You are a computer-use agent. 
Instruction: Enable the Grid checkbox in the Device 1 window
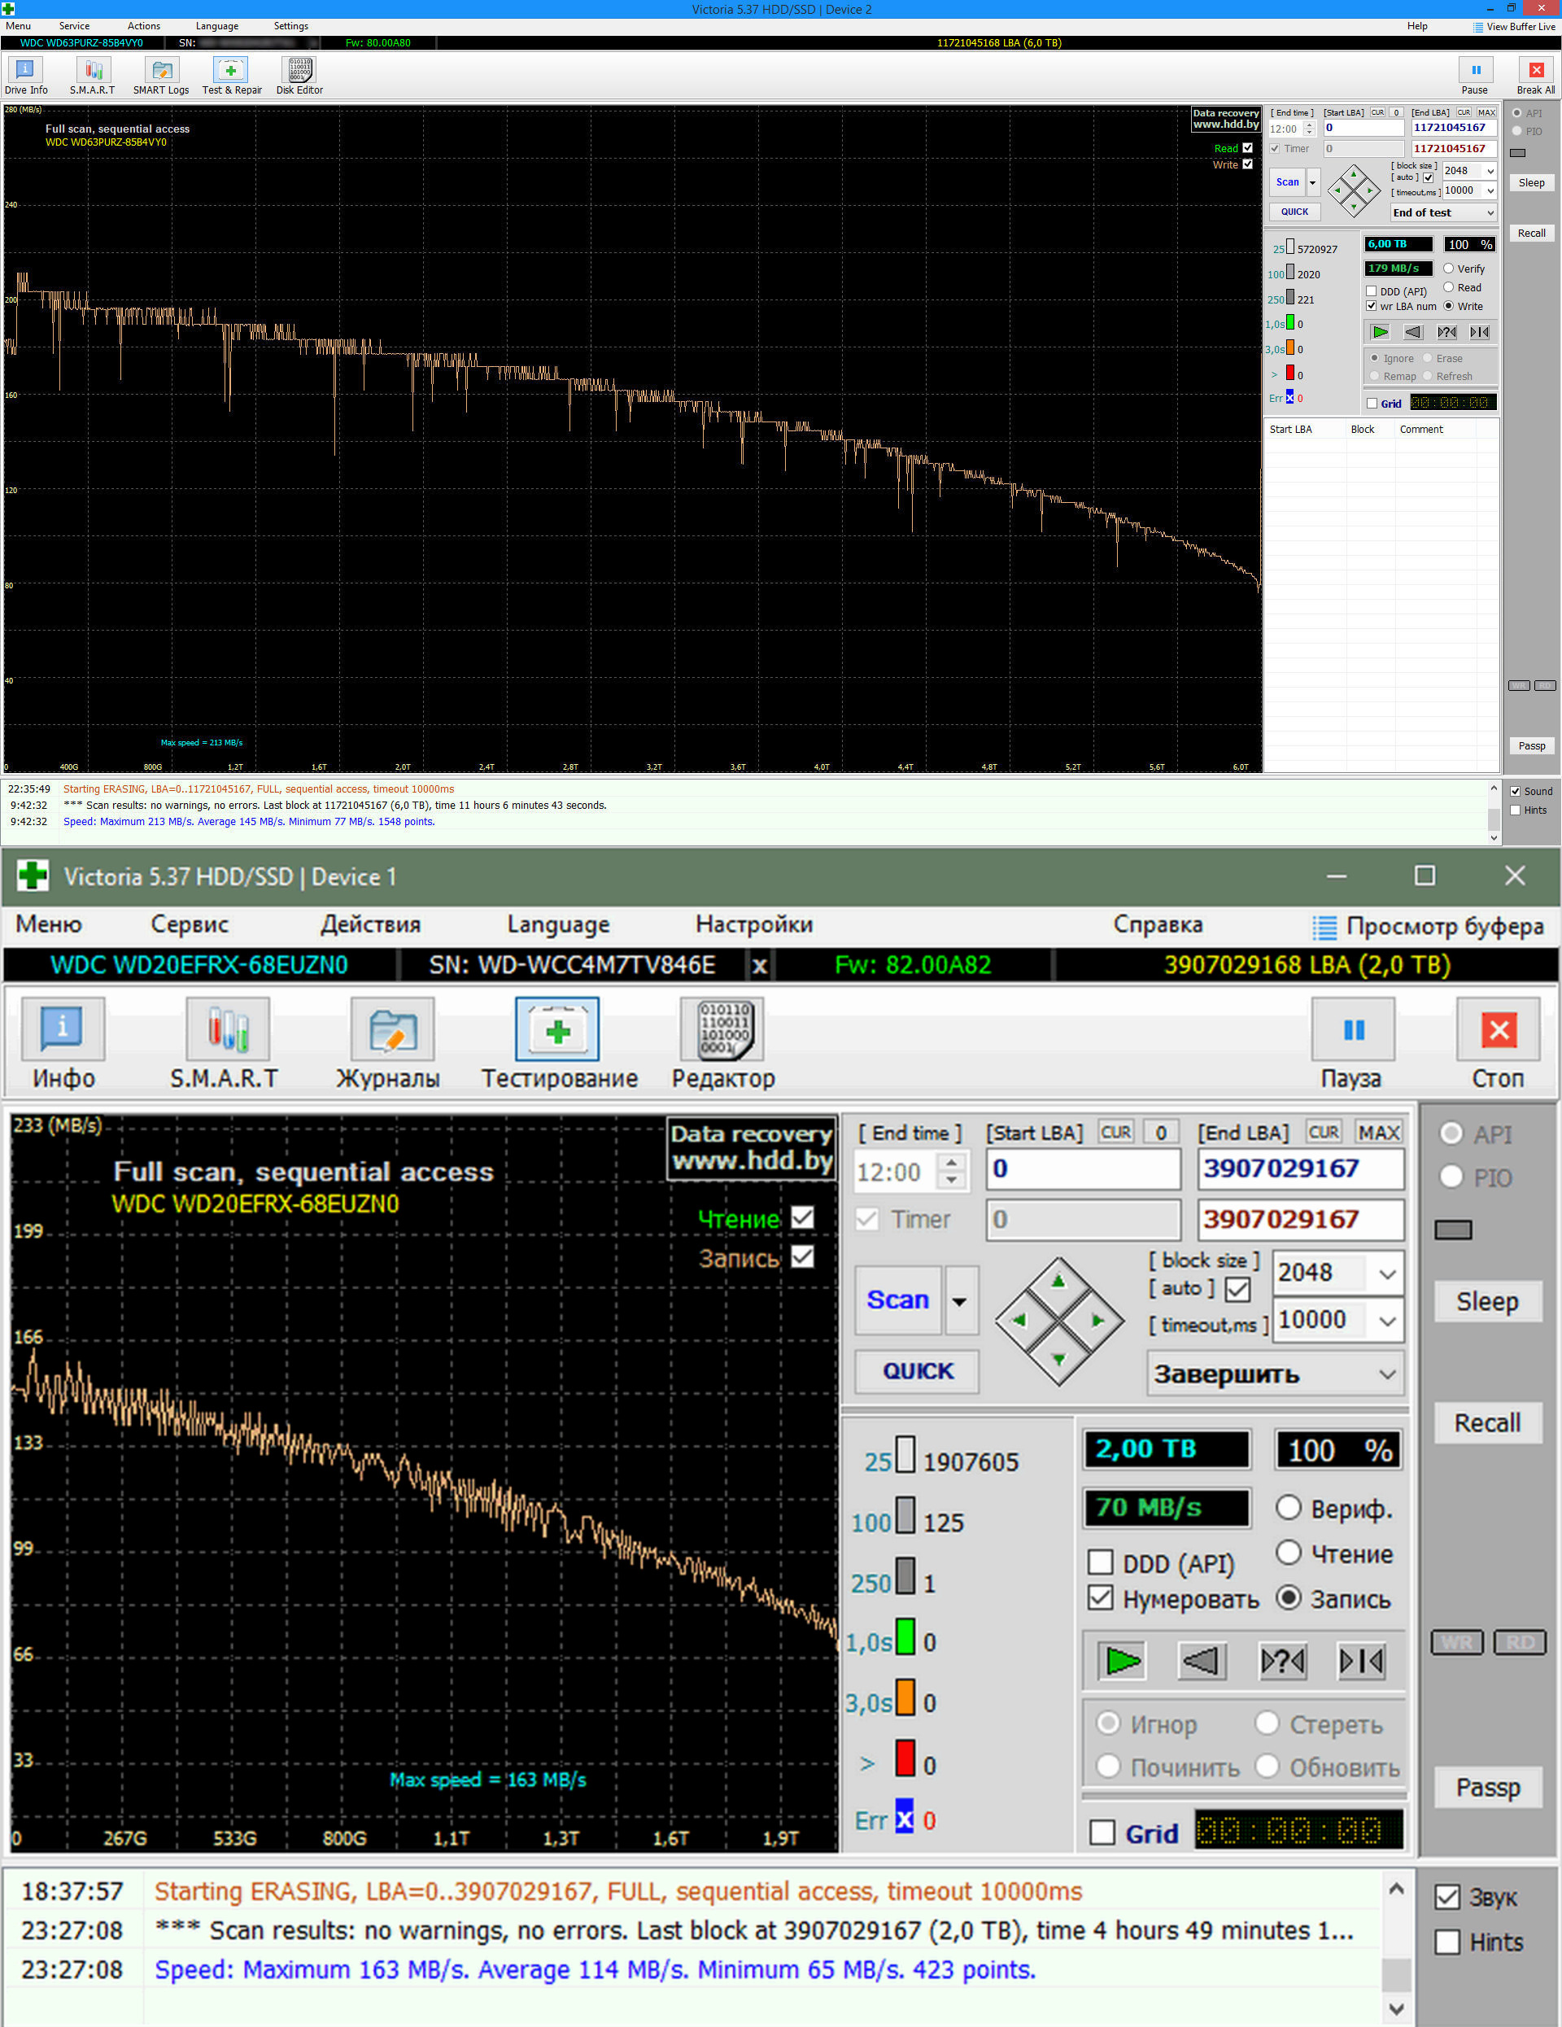[x=1102, y=1832]
